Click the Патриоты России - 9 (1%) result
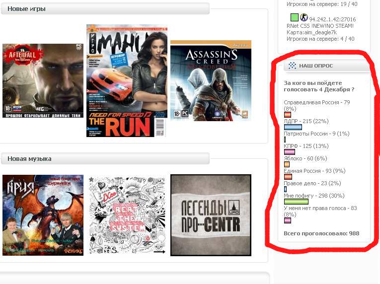 point(316,134)
